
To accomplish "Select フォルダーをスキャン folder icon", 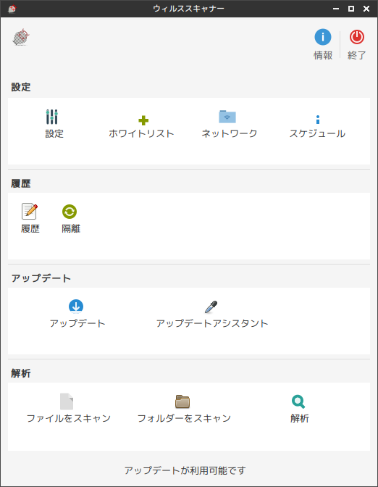I will click(182, 401).
